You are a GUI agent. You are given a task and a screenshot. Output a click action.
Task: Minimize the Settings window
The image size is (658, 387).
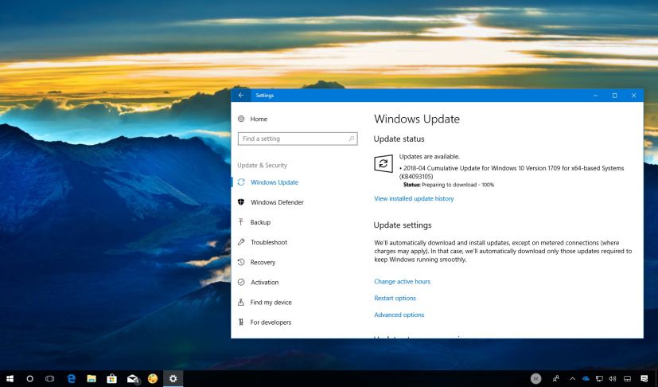coord(595,96)
